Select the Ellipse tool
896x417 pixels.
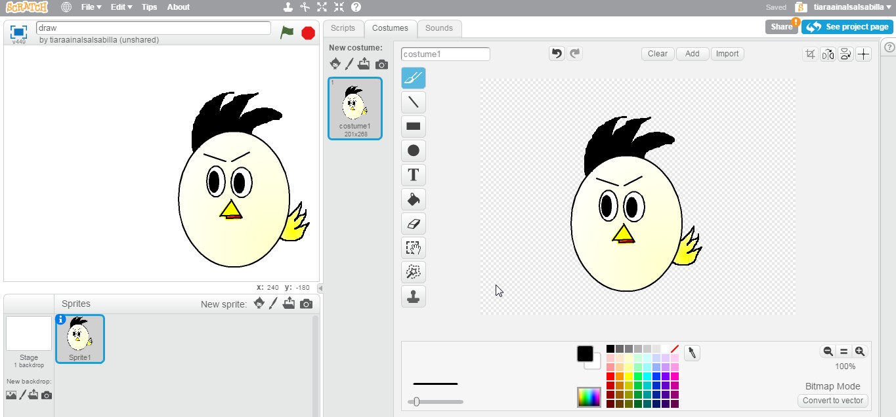pyautogui.click(x=413, y=150)
